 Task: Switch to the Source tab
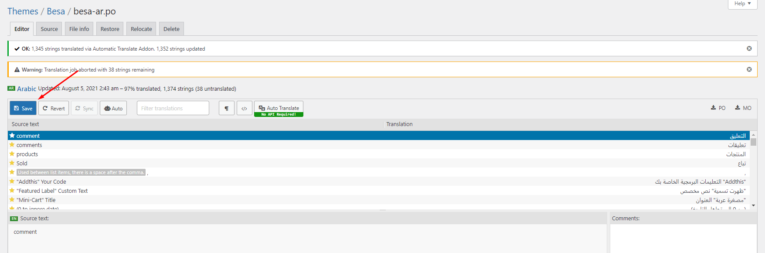49,29
